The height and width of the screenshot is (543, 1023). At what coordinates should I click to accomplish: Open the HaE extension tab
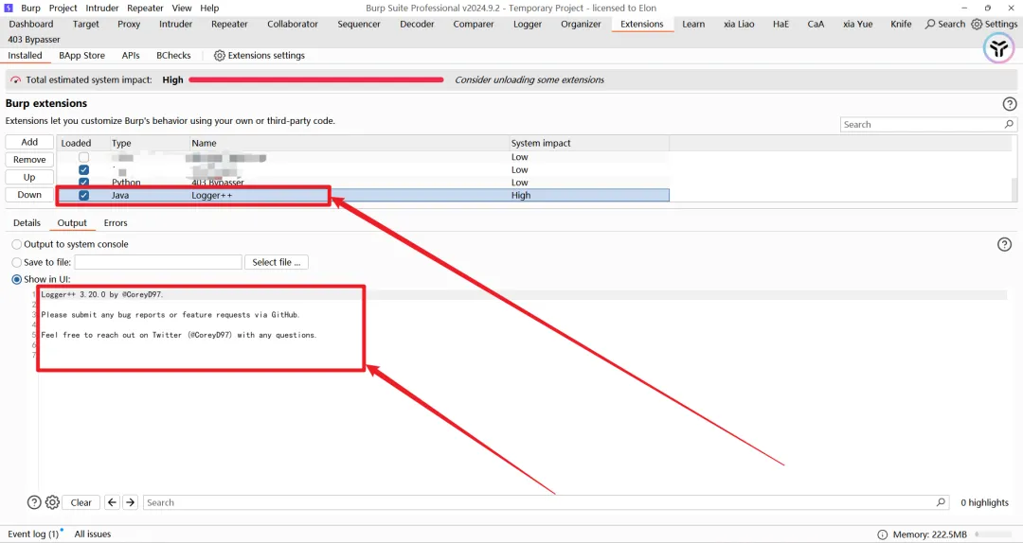point(781,24)
